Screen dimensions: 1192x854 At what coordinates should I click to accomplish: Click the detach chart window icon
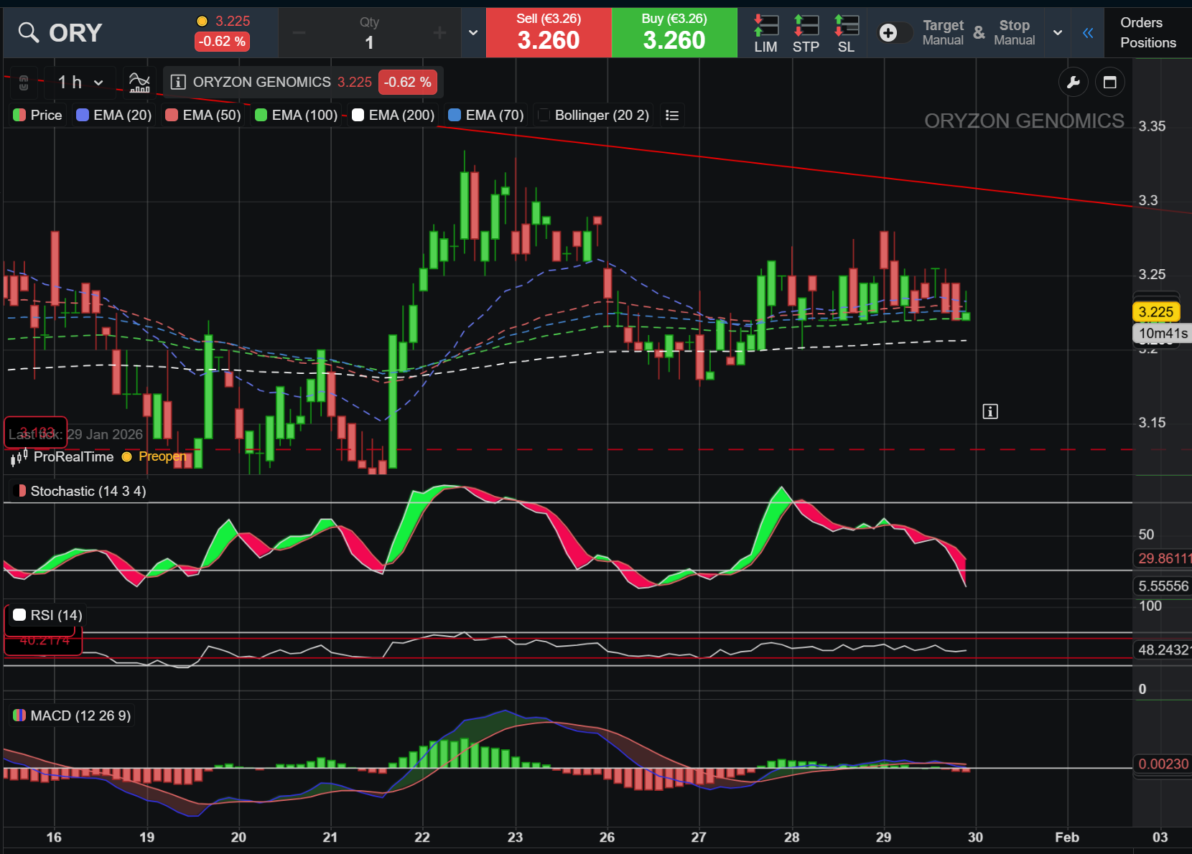(1110, 83)
